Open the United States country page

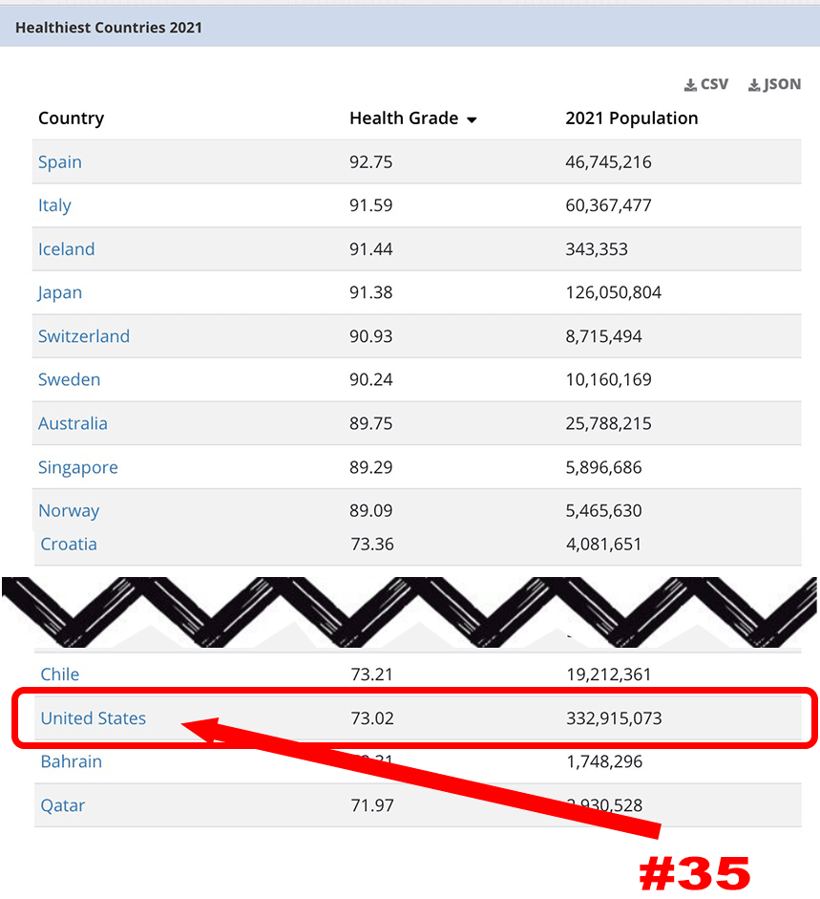click(x=93, y=718)
